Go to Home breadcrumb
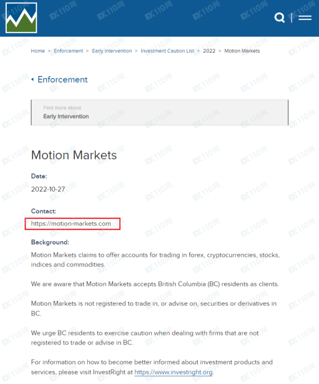Image resolution: width=319 pixels, height=384 pixels. (x=38, y=51)
